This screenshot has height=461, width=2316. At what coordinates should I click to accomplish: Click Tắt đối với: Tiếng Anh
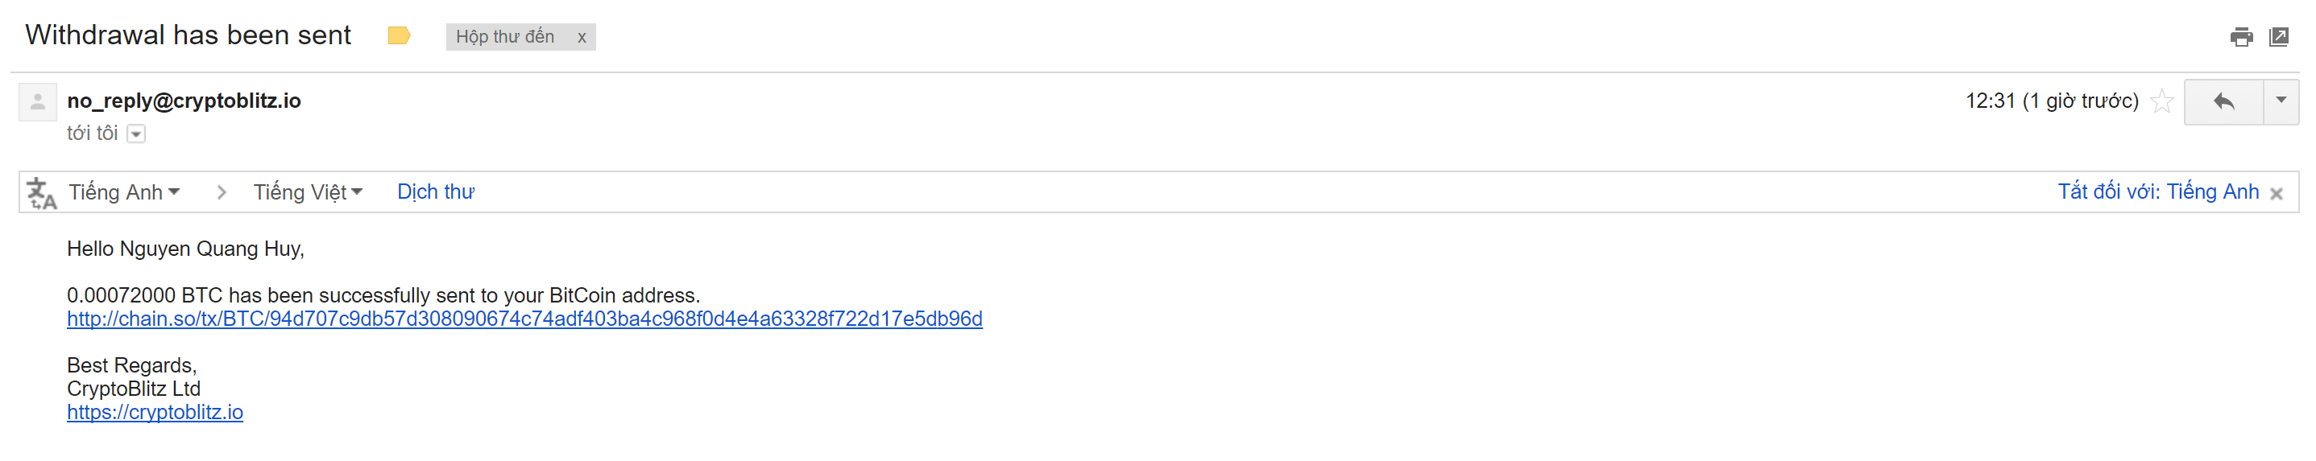coord(2158,192)
